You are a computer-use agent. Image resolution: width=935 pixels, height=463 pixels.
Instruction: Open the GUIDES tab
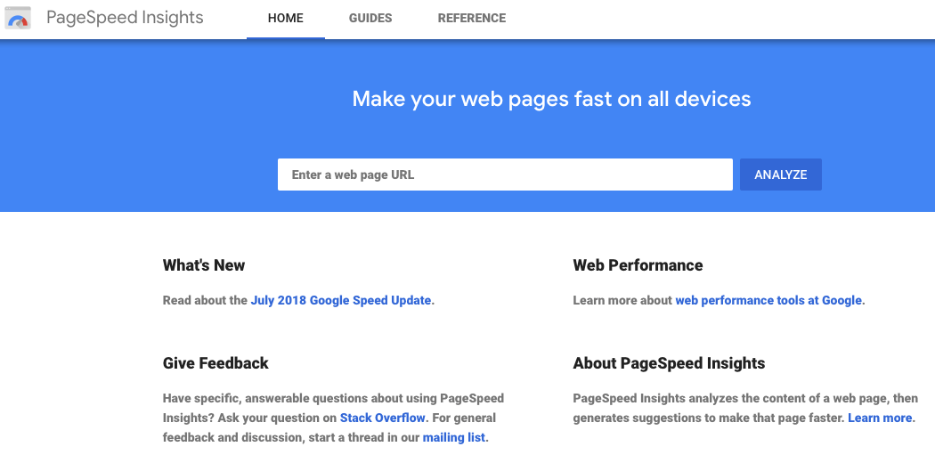click(370, 19)
